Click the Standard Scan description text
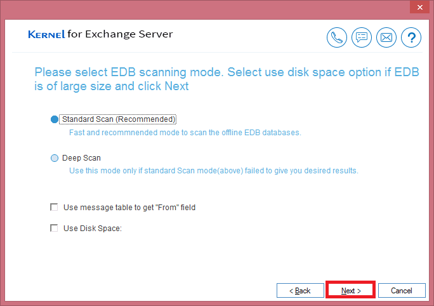The image size is (434, 306). click(x=185, y=133)
